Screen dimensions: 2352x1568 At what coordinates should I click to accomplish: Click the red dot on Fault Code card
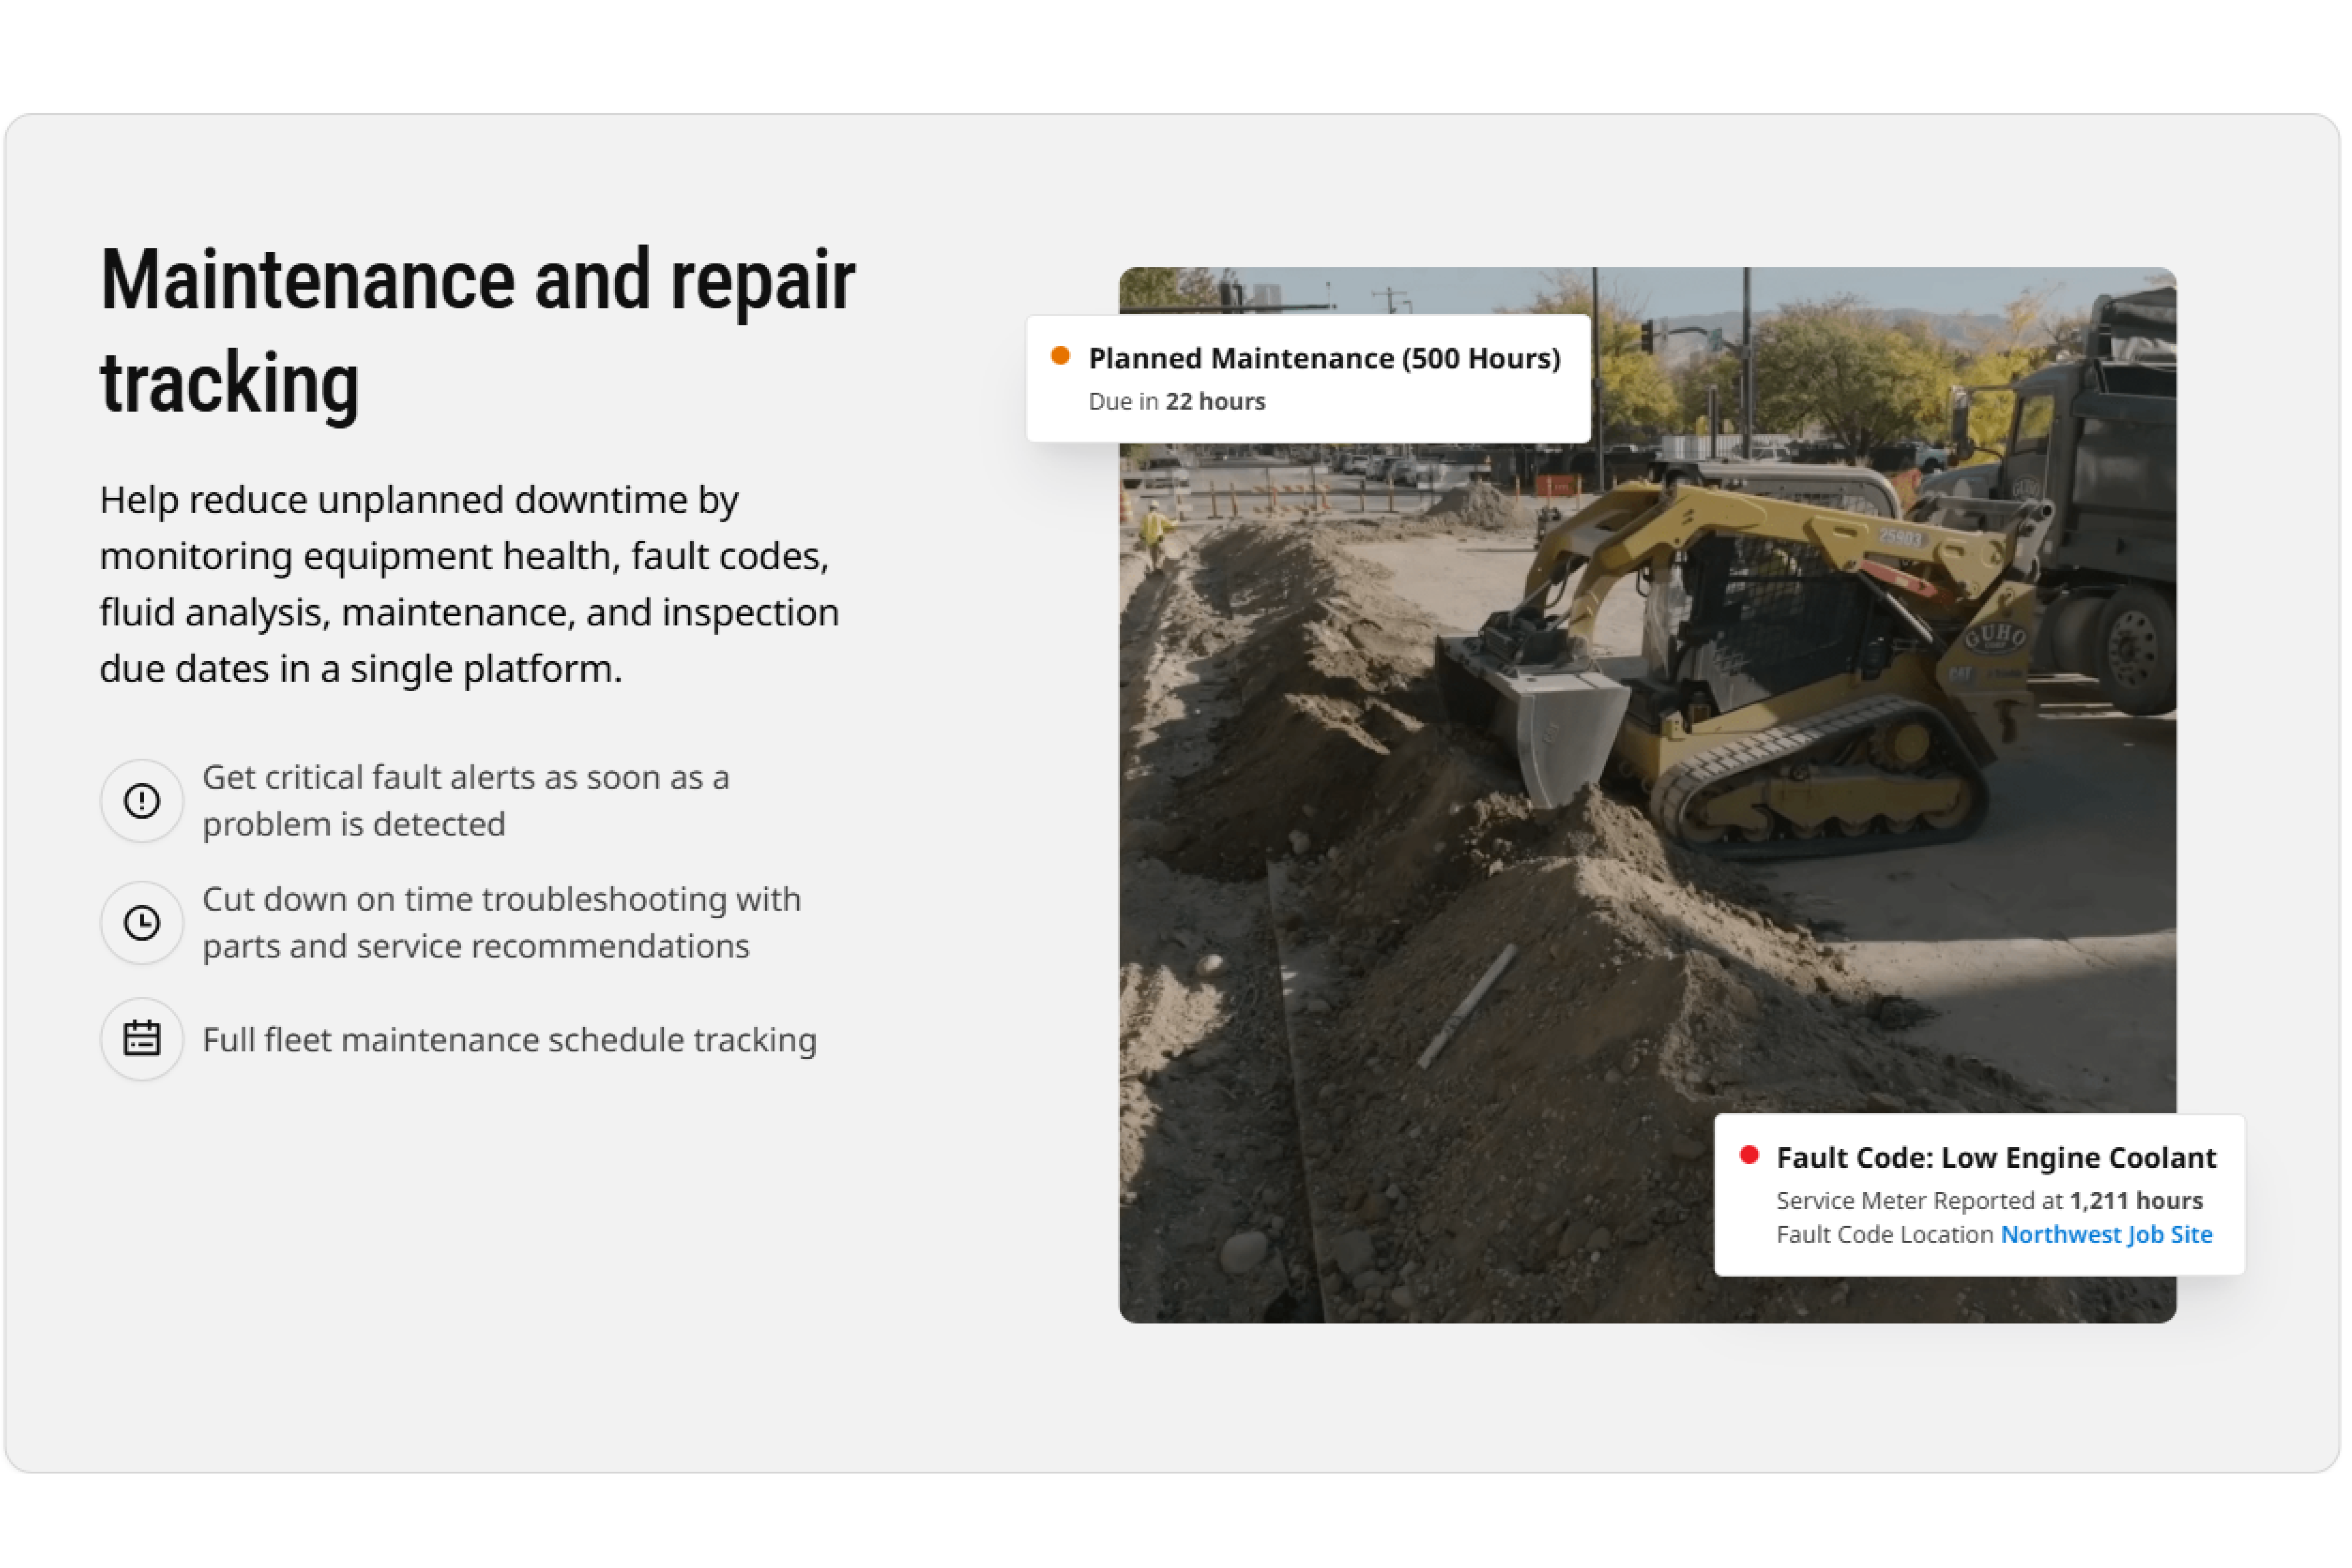point(1749,1155)
